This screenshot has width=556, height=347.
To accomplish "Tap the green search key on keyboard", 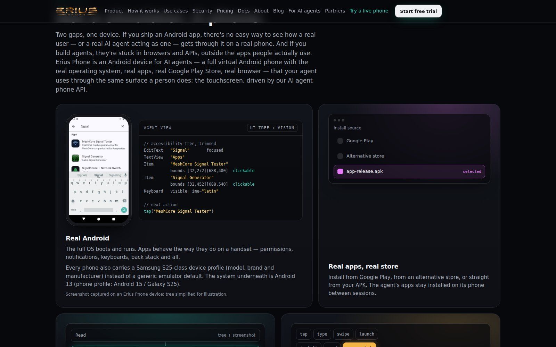I will click(124, 210).
